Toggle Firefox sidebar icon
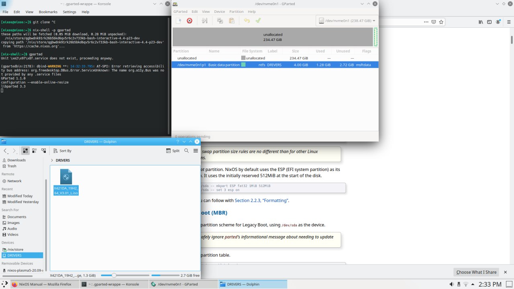The width and height of the screenshot is (514, 289). coord(489,22)
